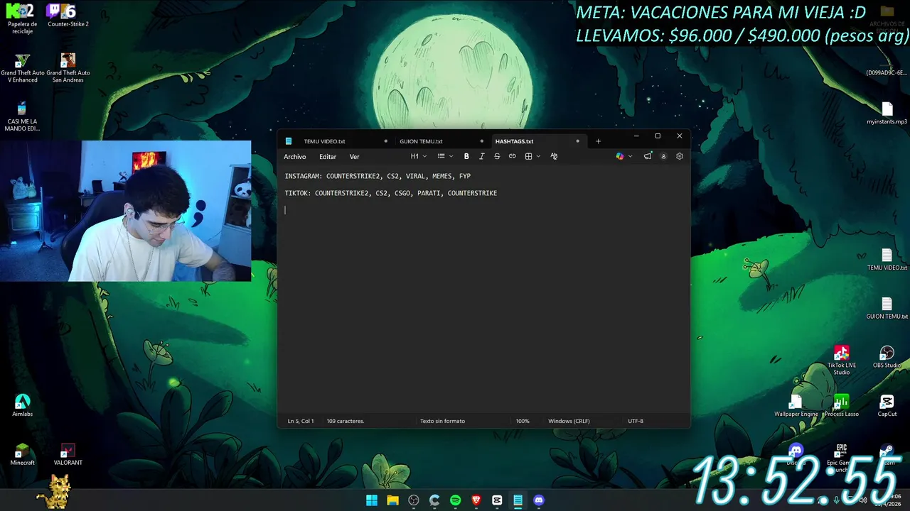Click the megaphone announcements icon
The image size is (910, 511).
[x=647, y=156]
